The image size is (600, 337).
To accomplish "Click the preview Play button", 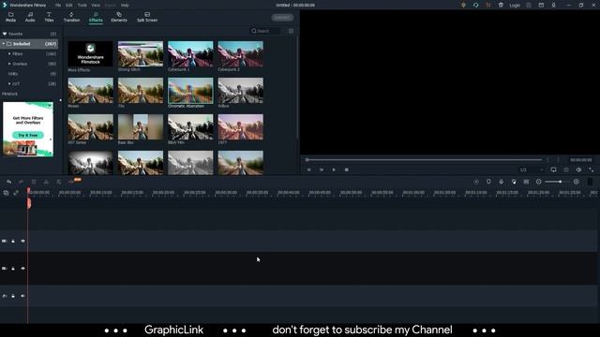I will tap(334, 169).
